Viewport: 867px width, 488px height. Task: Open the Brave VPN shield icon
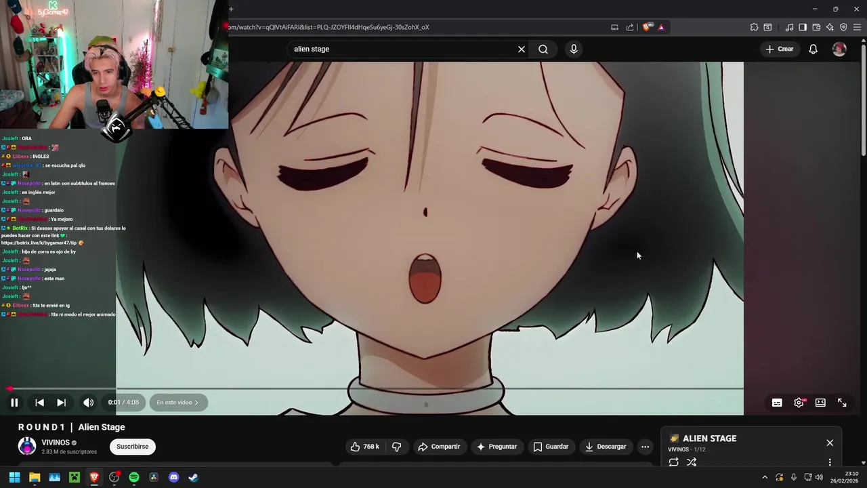point(843,27)
